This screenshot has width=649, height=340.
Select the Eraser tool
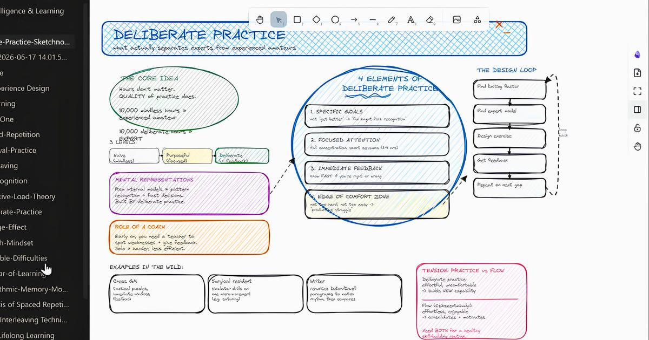tap(430, 20)
